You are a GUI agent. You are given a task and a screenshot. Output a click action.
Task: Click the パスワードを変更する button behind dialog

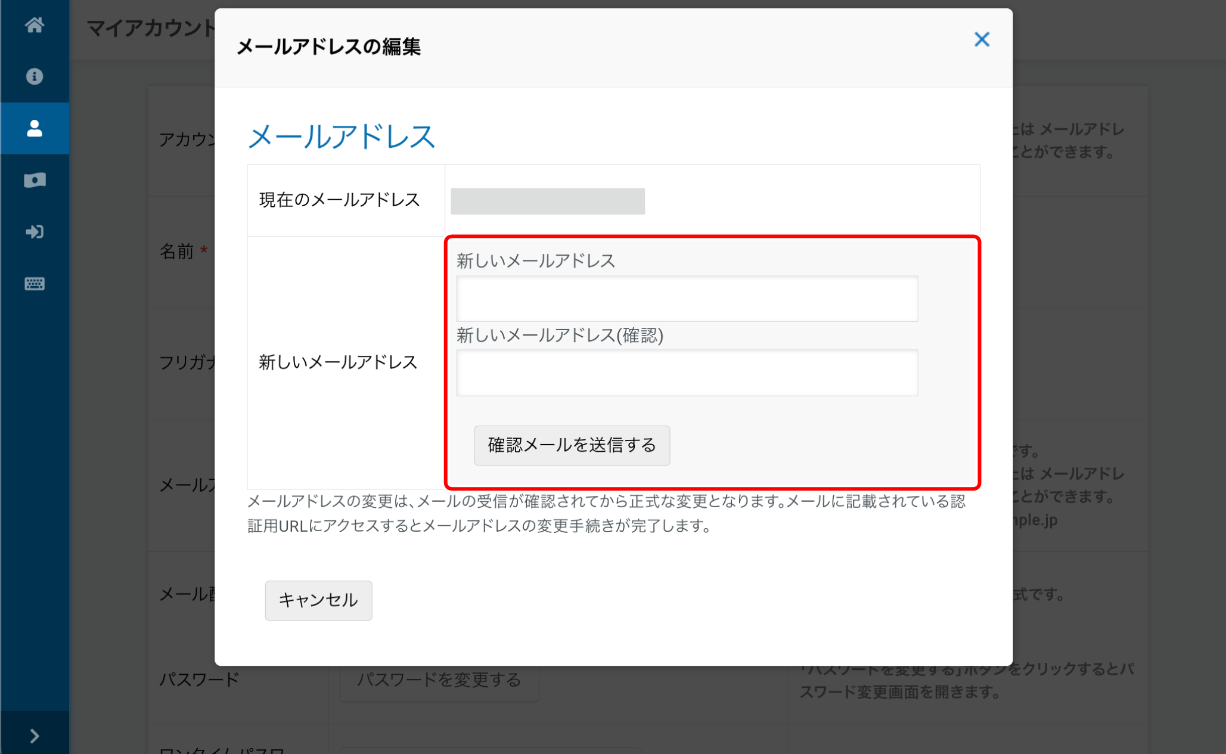click(439, 680)
